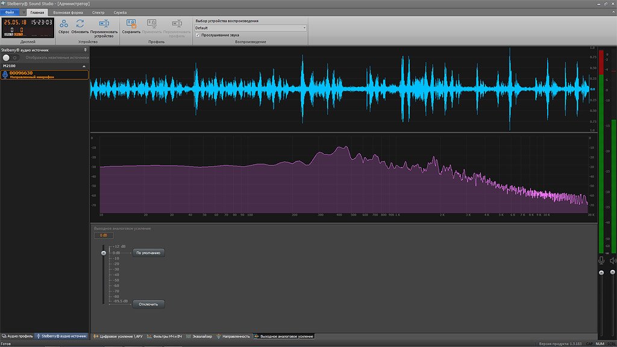Expand the dropdown arrow next to Файл
617x347 pixels.
point(23,12)
